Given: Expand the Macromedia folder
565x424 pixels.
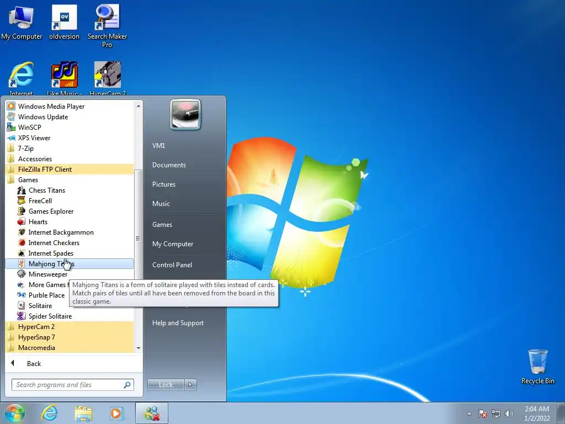Looking at the screenshot, I should 70,348.
